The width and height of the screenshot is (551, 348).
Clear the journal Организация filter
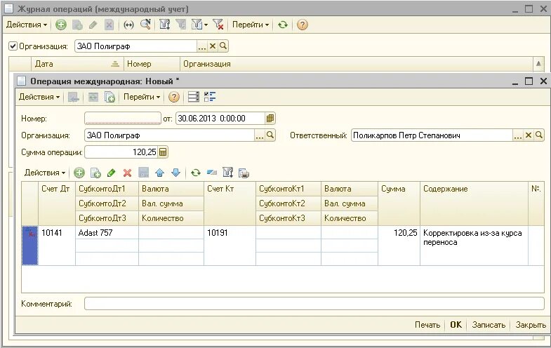click(213, 46)
